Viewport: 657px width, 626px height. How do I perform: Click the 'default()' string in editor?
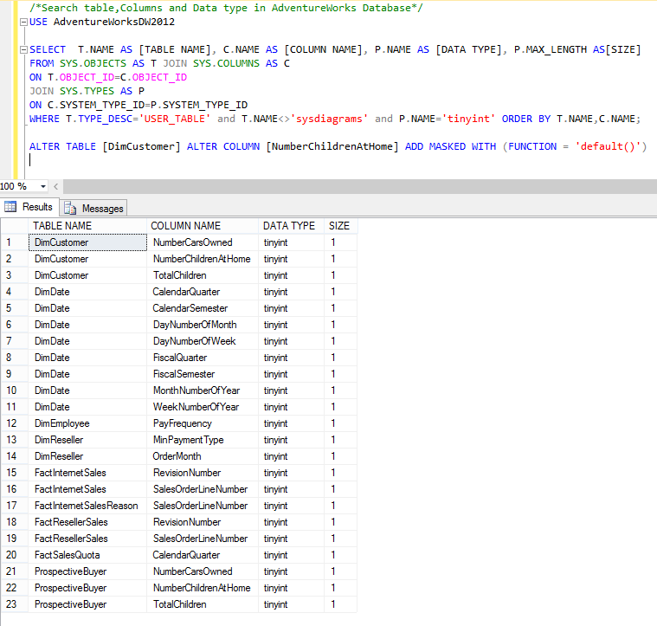coord(608,146)
